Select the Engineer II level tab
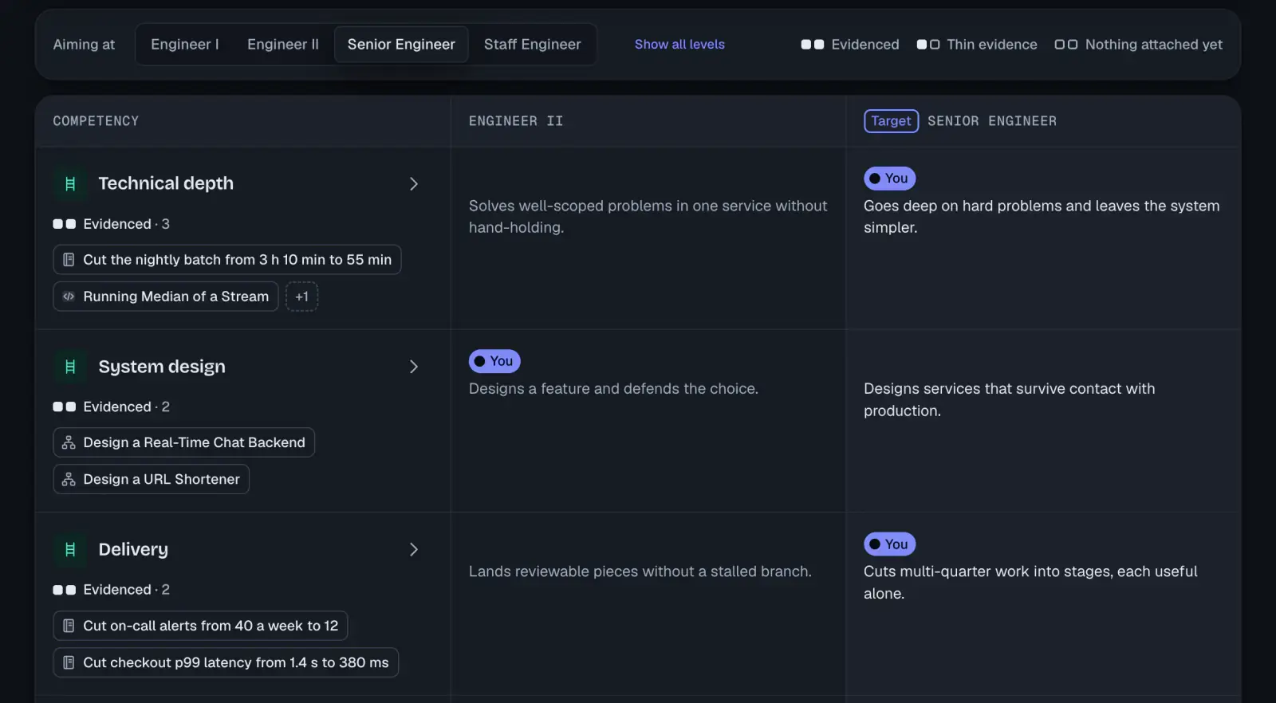This screenshot has height=703, width=1276. (282, 45)
